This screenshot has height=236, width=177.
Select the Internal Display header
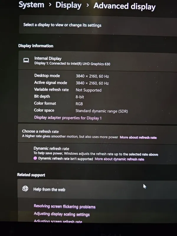click(x=48, y=58)
